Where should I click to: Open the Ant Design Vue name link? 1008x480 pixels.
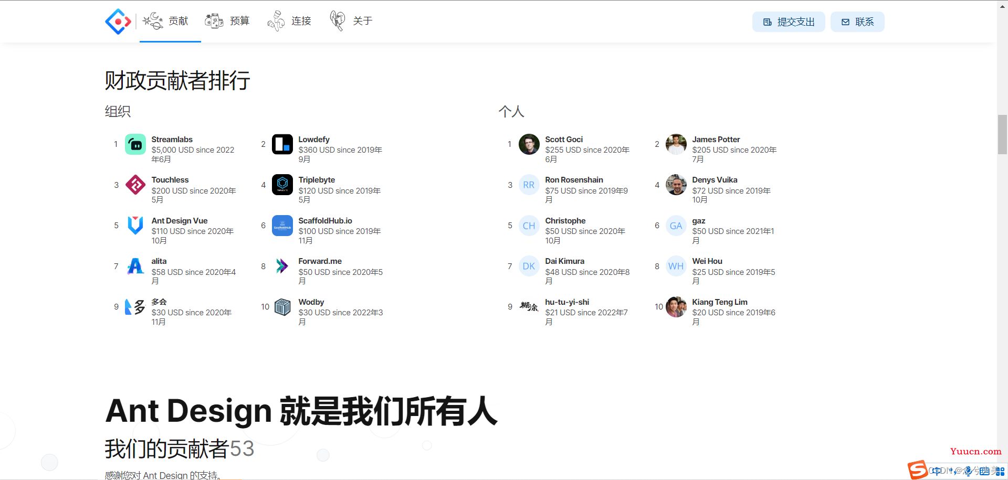tap(180, 221)
